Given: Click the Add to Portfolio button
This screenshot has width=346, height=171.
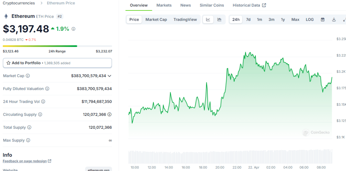Looking at the screenshot, I should tap(57, 63).
